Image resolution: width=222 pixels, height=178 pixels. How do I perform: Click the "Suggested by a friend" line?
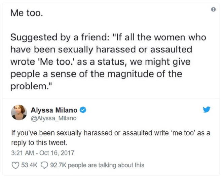[108, 37]
